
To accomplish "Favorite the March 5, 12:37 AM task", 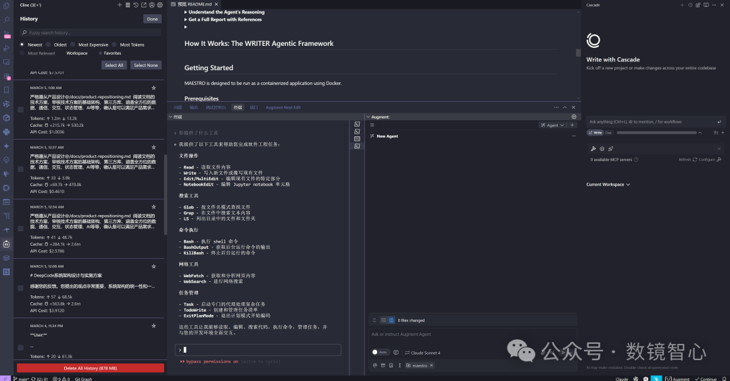I will [153, 147].
